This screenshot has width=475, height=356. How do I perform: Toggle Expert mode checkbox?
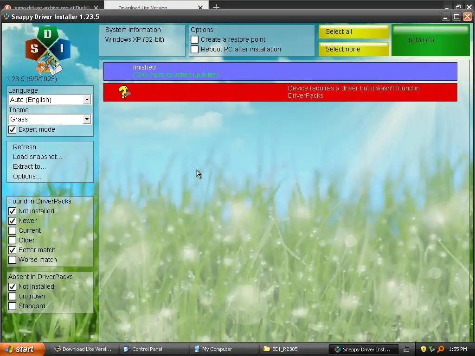pyautogui.click(x=13, y=130)
